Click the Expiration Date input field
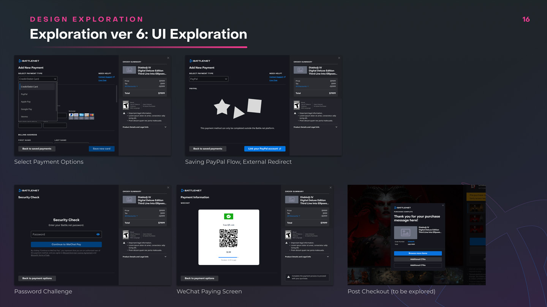 coord(30,125)
